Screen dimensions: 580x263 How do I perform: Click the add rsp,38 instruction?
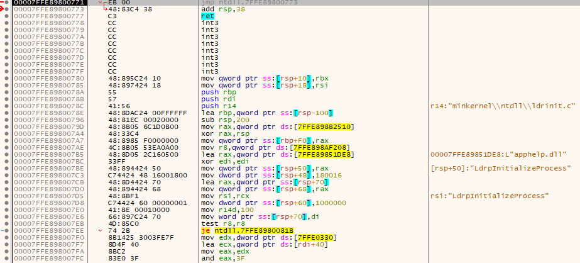(x=223, y=9)
